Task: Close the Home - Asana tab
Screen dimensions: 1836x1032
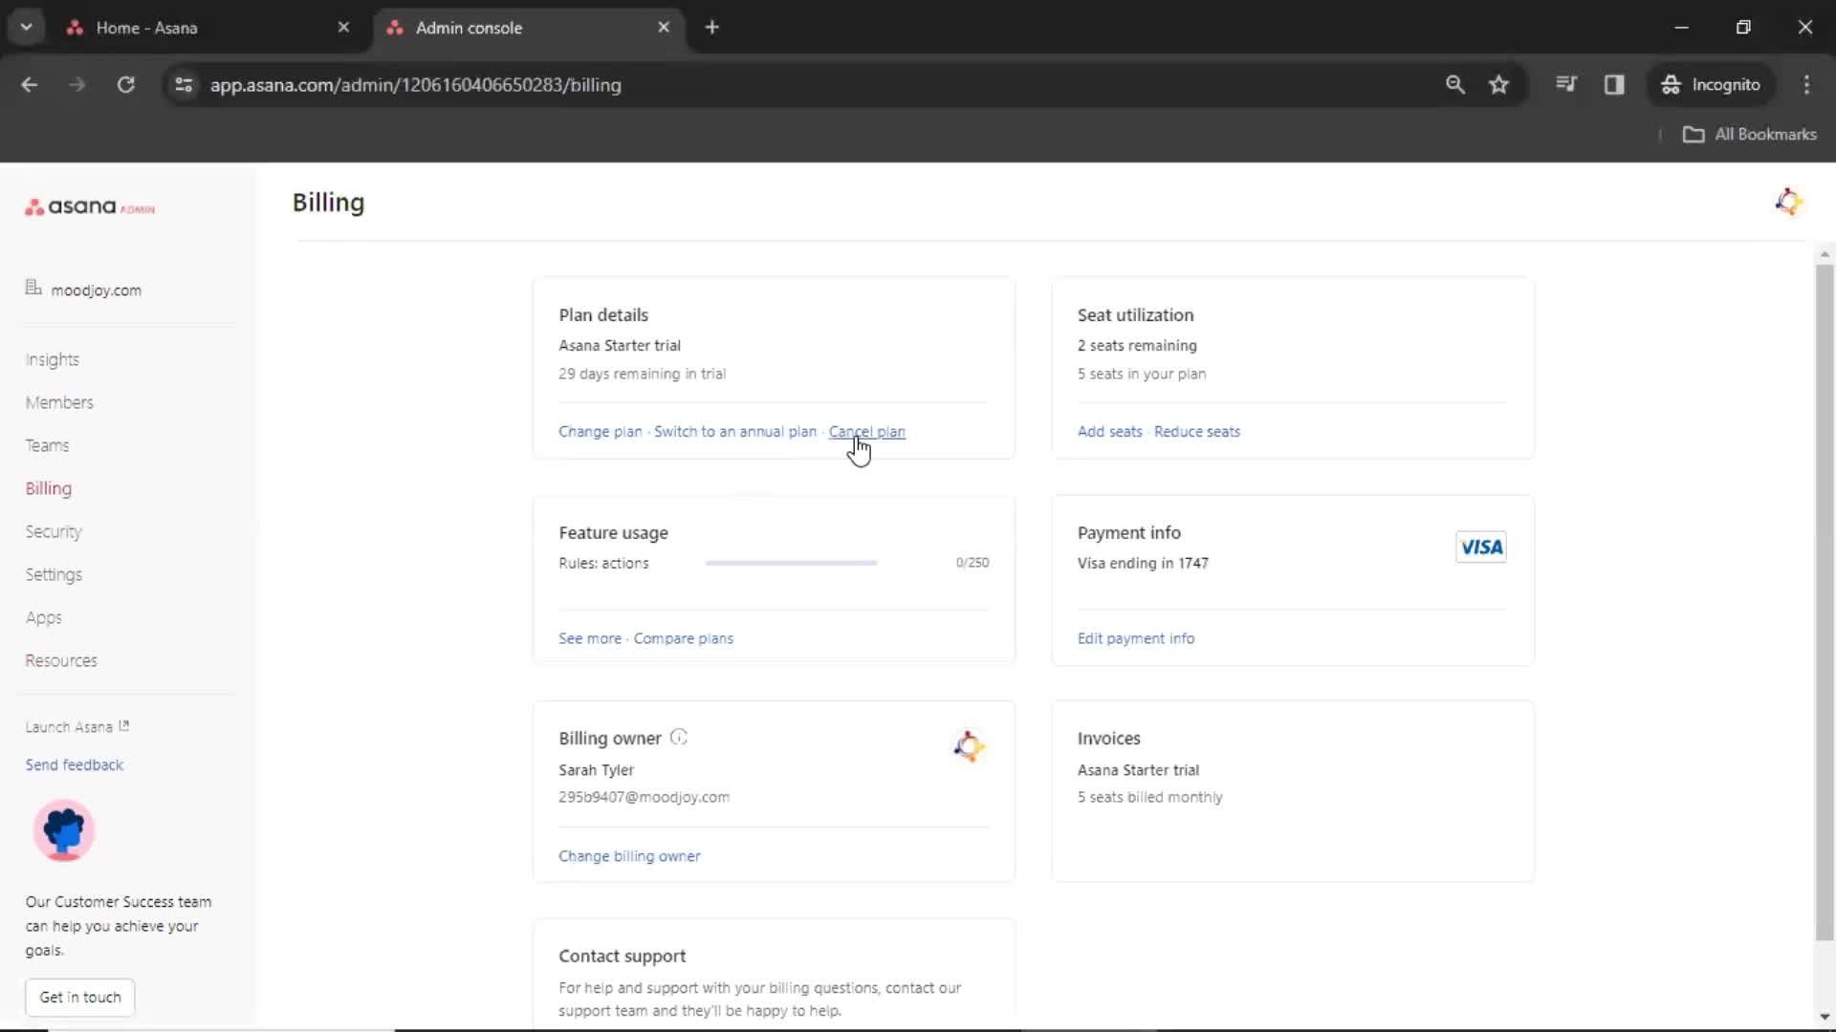Action: click(x=343, y=28)
